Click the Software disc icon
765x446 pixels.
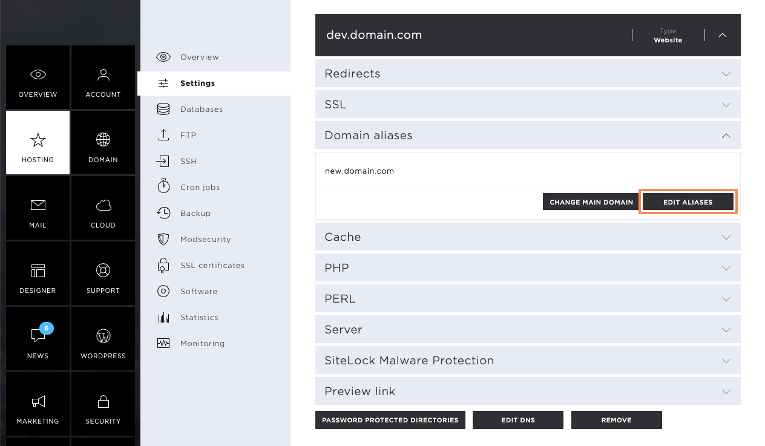pos(163,291)
